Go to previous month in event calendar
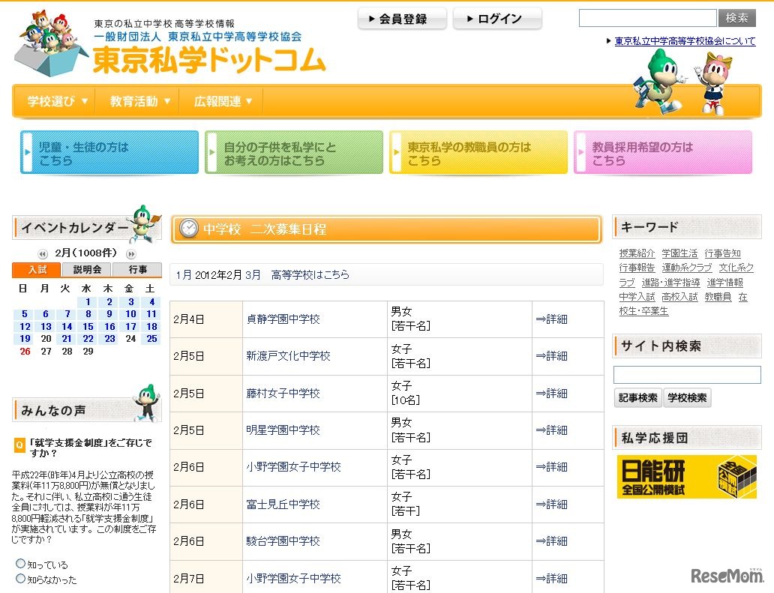The width and height of the screenshot is (774, 593). pos(43,254)
